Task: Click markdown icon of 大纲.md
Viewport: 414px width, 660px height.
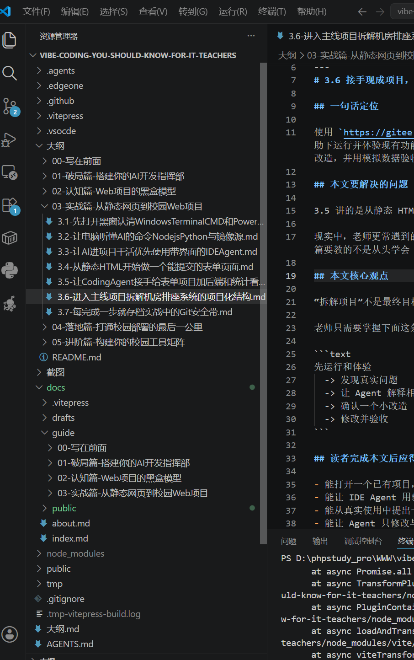Action: [x=38, y=629]
